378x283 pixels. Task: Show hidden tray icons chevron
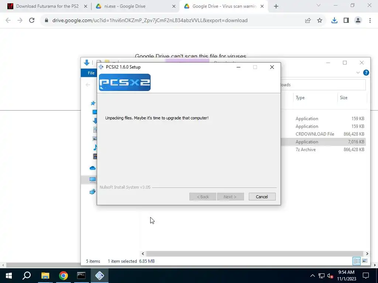(x=312, y=276)
